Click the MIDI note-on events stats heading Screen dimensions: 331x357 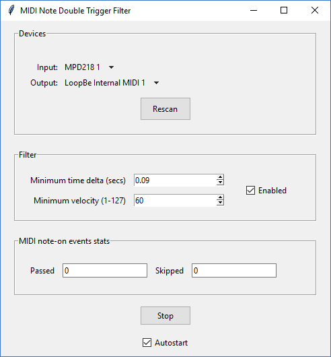[65, 241]
